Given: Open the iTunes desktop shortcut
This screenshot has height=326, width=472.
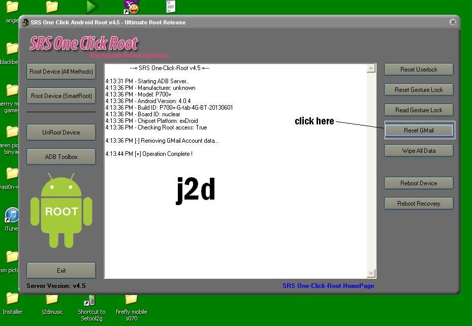Looking at the screenshot, I should click(x=11, y=216).
